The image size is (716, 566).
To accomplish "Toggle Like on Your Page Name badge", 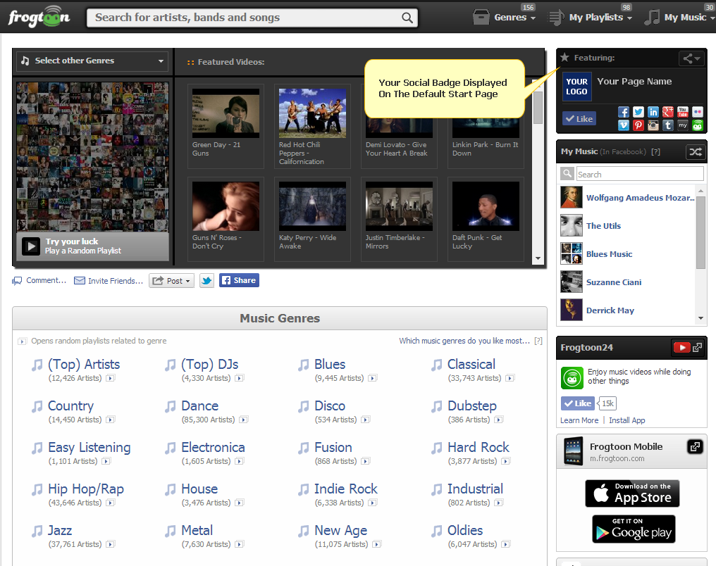I will [579, 118].
